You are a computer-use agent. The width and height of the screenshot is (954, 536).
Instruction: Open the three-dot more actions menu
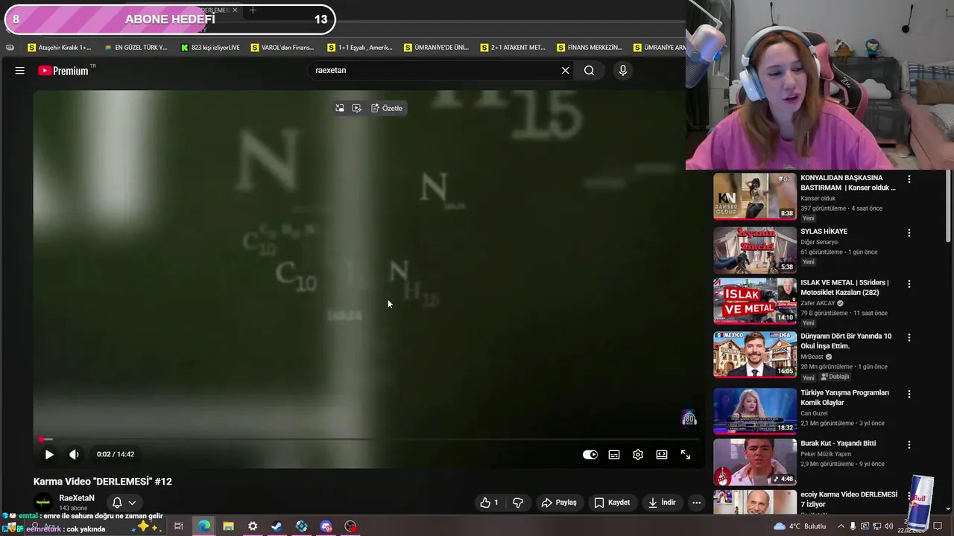[696, 502]
